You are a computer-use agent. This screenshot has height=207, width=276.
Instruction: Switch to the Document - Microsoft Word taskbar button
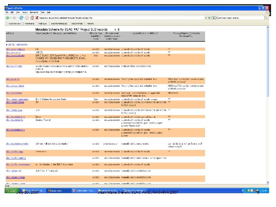(135, 191)
